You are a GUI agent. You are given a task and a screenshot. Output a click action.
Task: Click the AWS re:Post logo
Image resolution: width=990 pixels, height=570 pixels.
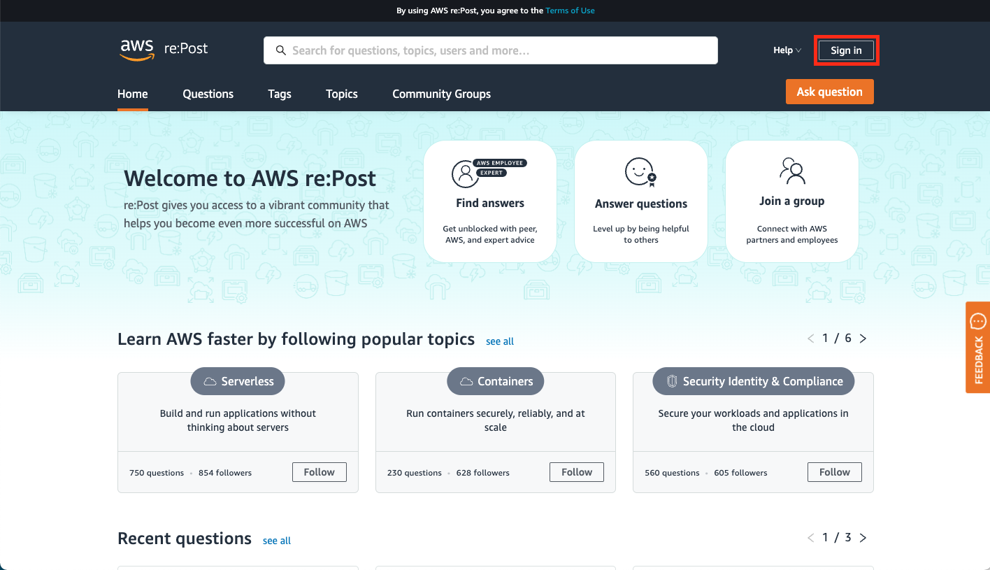coord(164,49)
